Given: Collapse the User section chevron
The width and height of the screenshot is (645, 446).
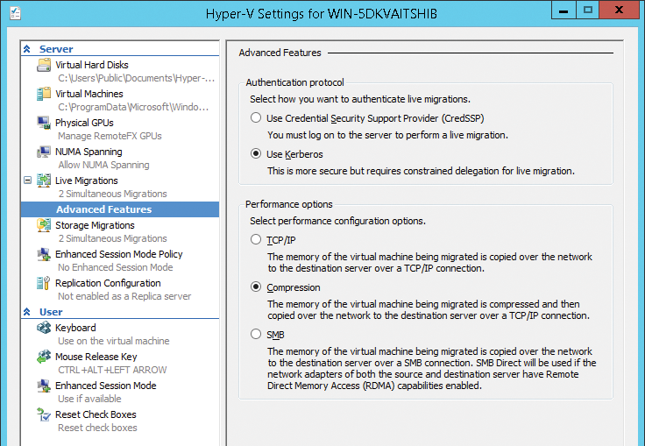Looking at the screenshot, I should (x=27, y=312).
